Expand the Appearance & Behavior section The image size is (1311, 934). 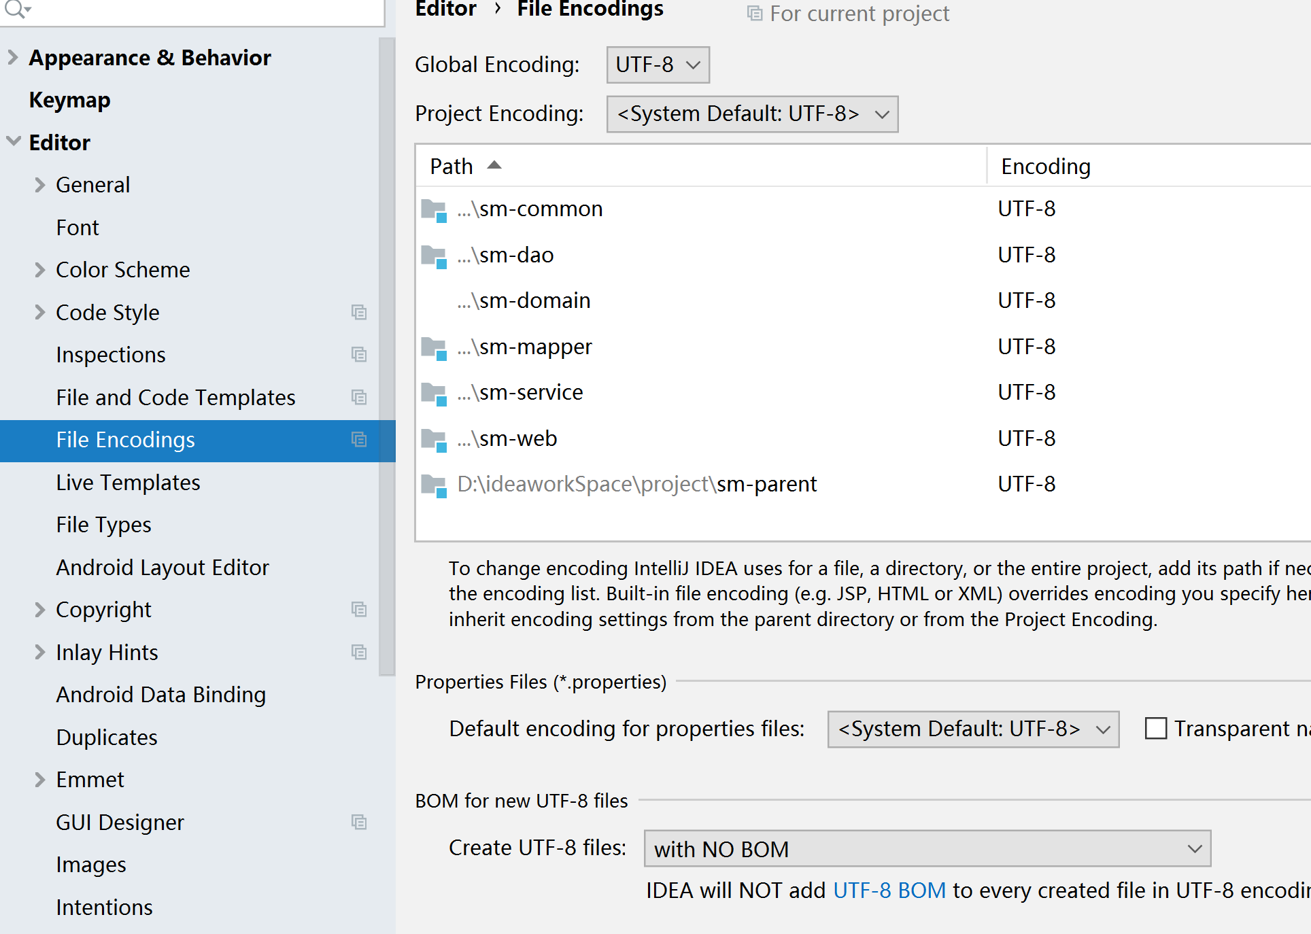(13, 58)
